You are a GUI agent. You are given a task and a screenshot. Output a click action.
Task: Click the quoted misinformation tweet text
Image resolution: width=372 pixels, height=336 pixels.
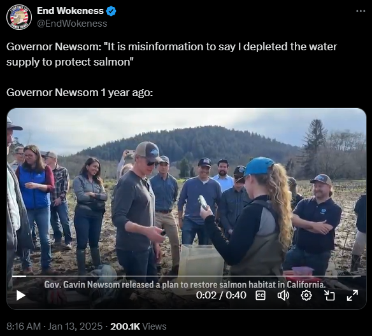point(171,54)
